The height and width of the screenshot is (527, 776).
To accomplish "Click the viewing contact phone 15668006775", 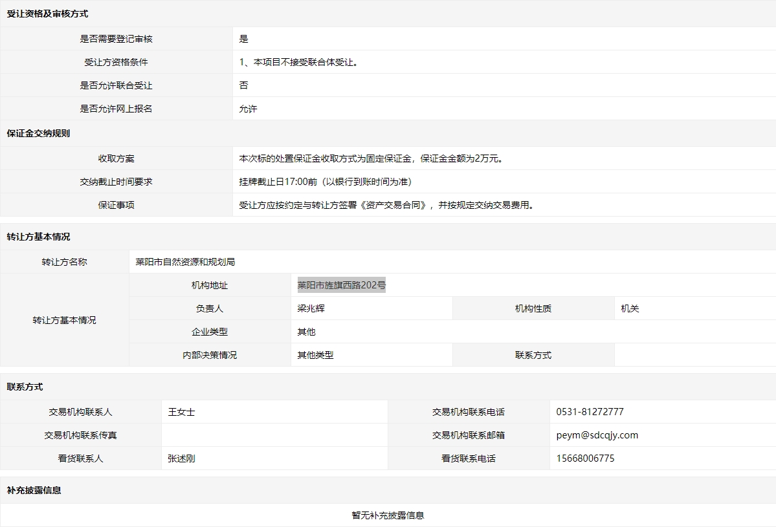I will 585,458.
